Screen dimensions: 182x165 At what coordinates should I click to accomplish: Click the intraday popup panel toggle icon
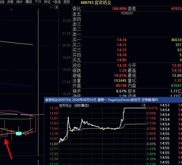pos(144,105)
